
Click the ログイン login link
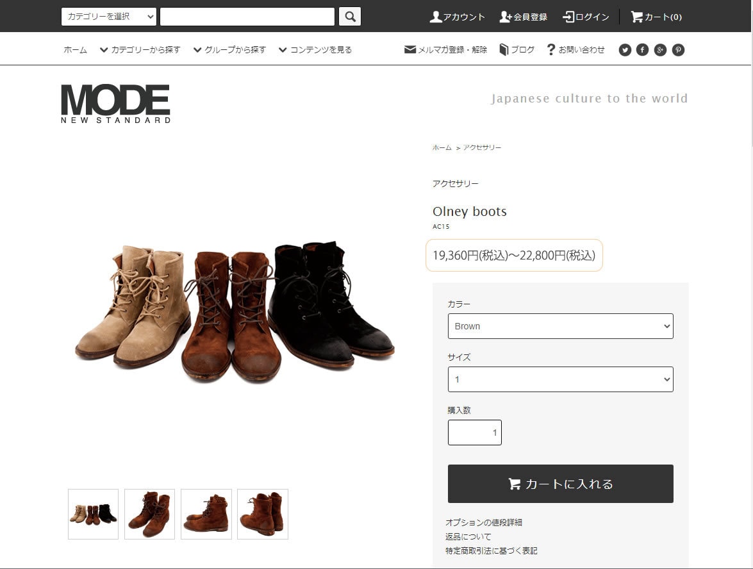(x=586, y=17)
